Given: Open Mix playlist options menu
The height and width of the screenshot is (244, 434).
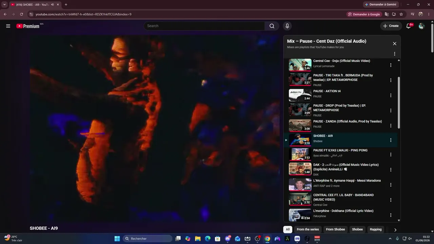Looking at the screenshot, I should point(395,54).
